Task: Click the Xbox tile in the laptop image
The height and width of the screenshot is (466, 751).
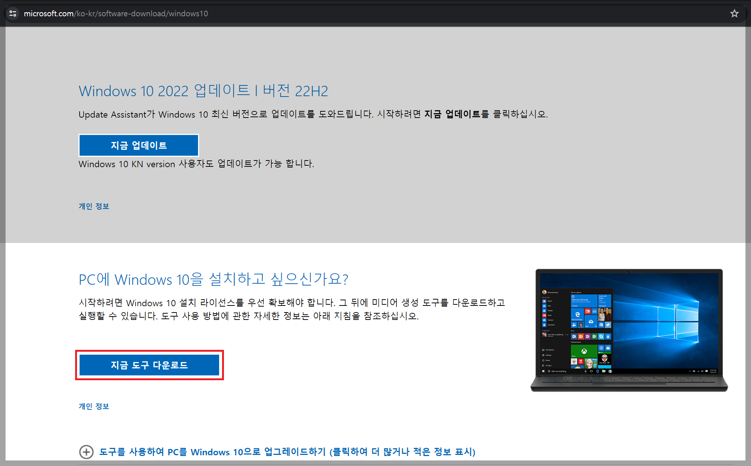Action: (x=584, y=351)
